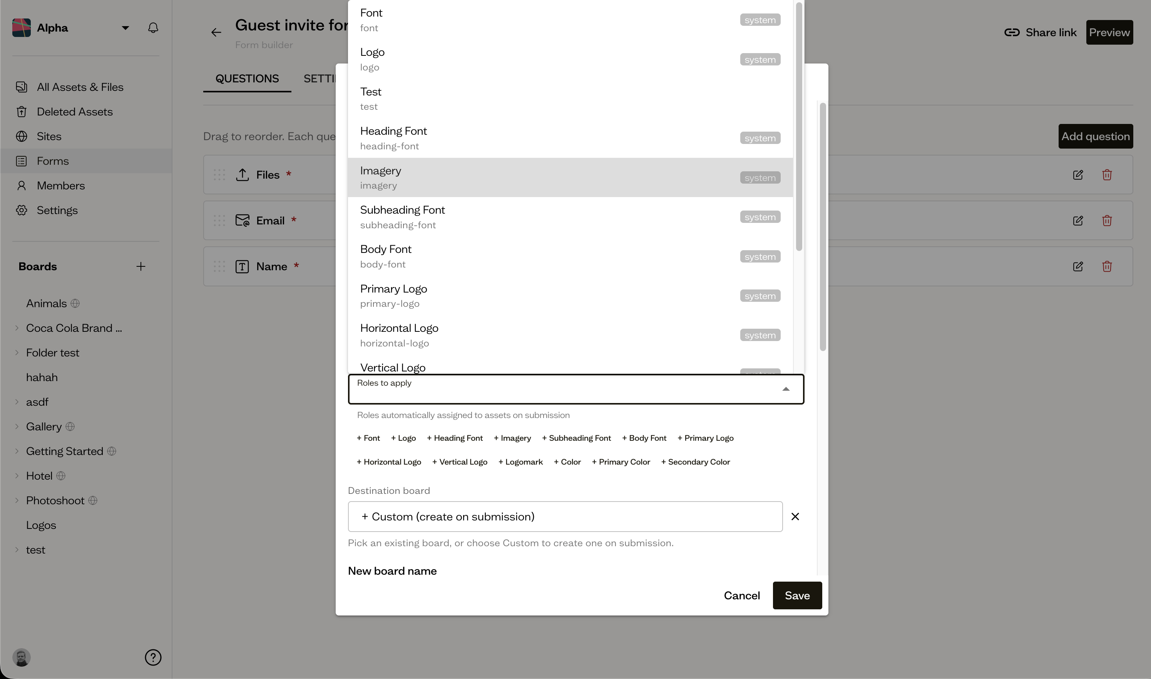Clear the destination board selection
This screenshot has width=1151, height=679.
coord(795,517)
